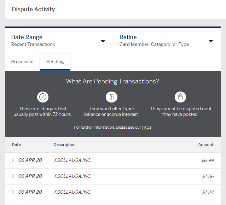Viewport: 226px width, 205px height.
Task: Open Dispute Activity section
Action: coord(33,9)
